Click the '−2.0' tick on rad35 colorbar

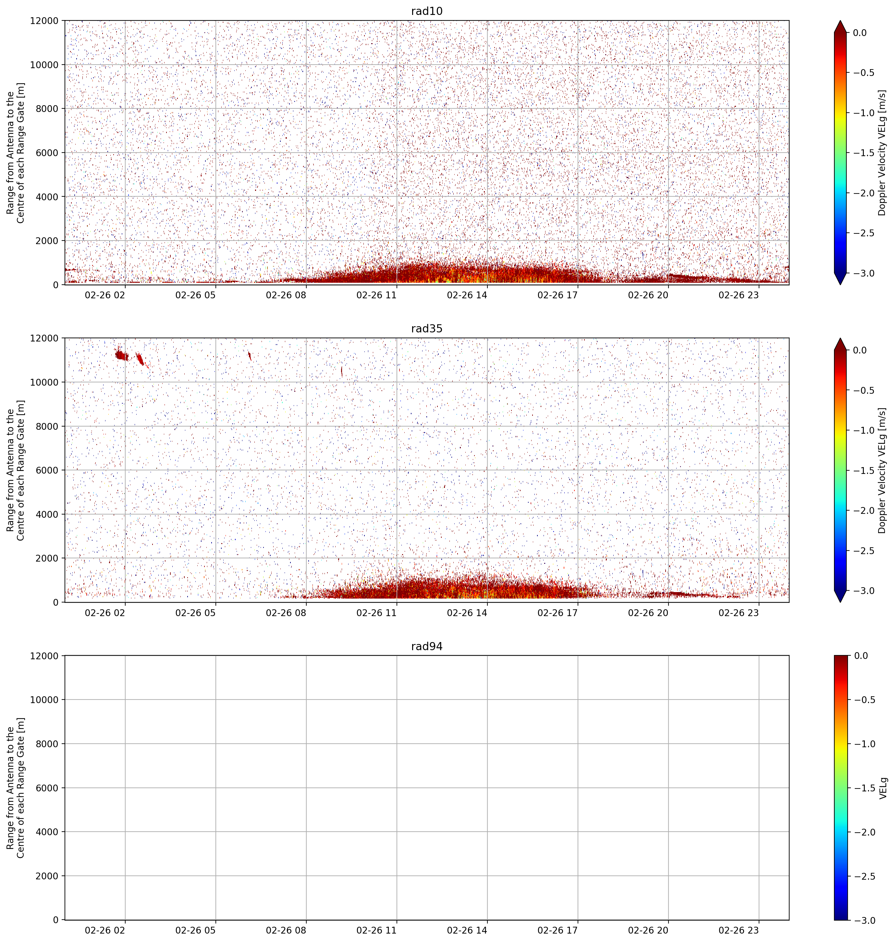(x=864, y=511)
